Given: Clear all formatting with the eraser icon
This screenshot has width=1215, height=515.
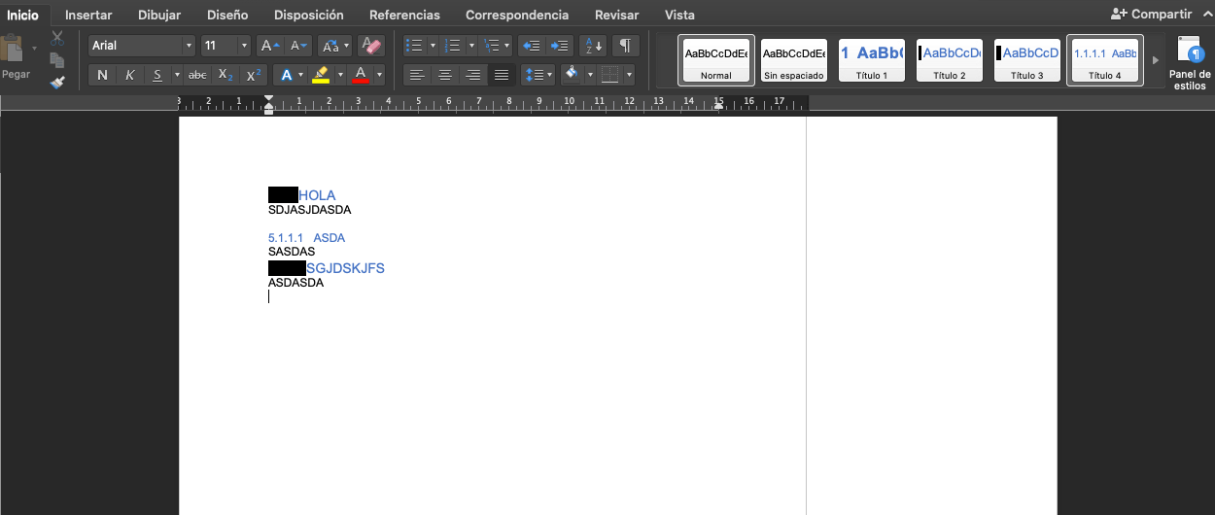Looking at the screenshot, I should (370, 46).
